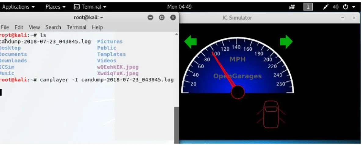Screen dimensions: 363x145
Task: Click the 260 mark on speedometer
Action: tap(281, 84)
